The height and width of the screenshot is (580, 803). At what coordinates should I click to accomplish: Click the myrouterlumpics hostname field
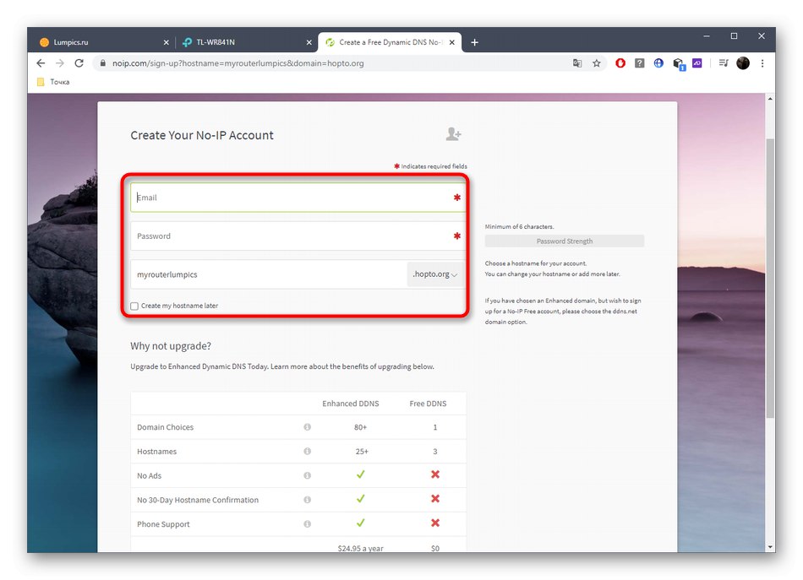[269, 274]
